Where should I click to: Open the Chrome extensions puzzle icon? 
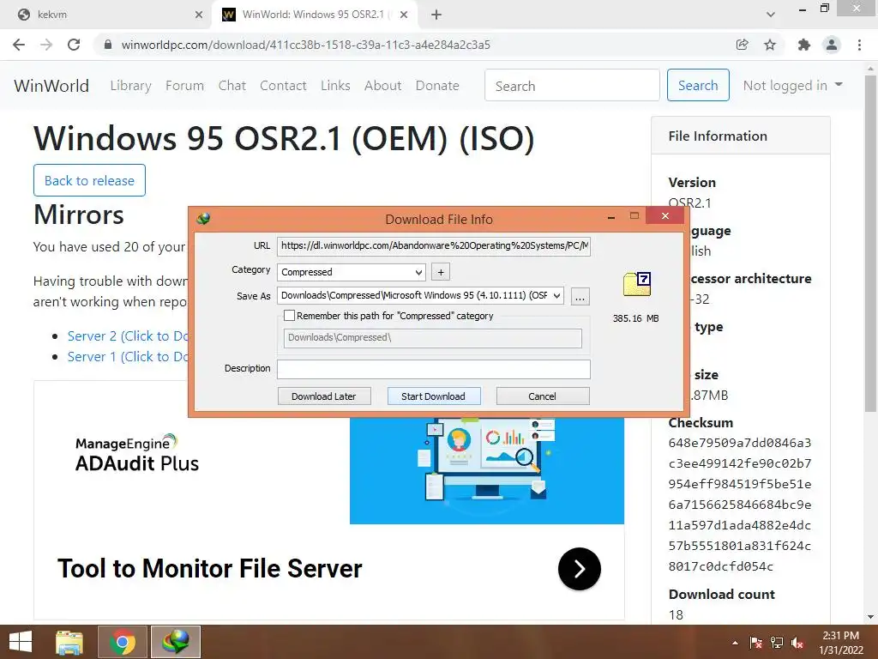click(x=804, y=45)
